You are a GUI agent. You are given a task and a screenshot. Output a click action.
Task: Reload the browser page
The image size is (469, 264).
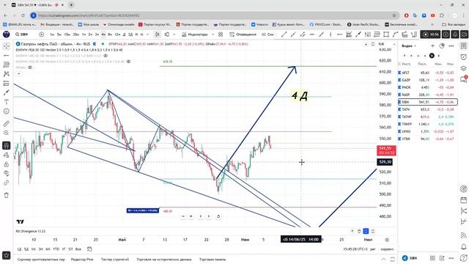[23, 15]
